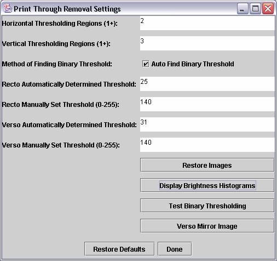Close the Print Through Removal Settings window
277x261 pixels.
coord(268,9)
